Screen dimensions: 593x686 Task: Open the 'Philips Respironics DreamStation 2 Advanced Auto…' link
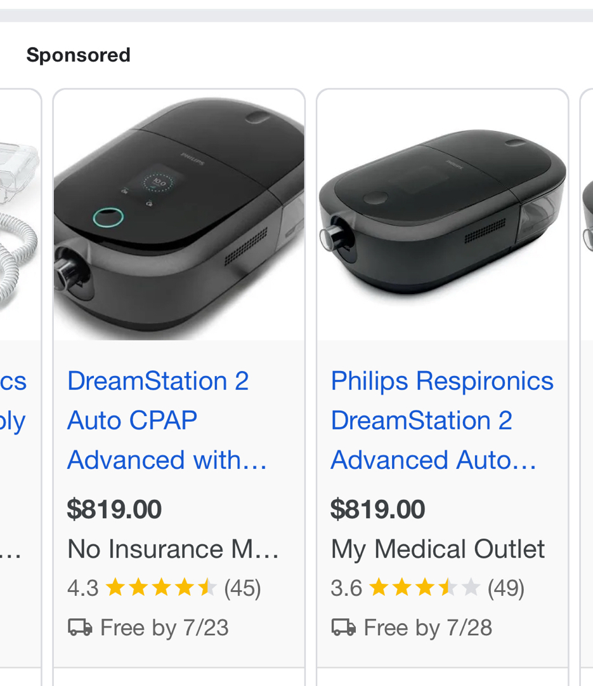[x=442, y=420]
